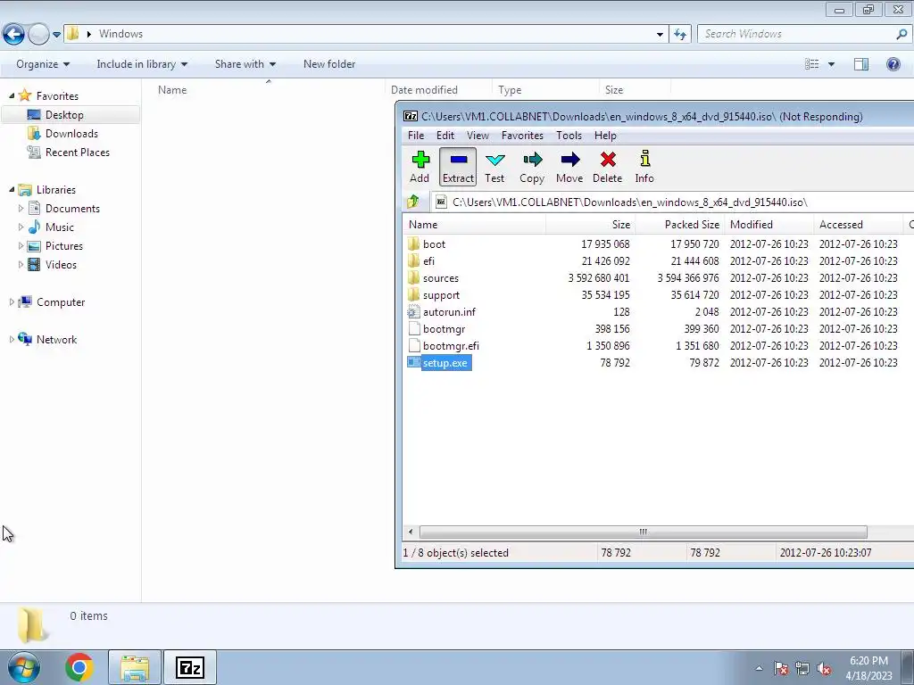Viewport: 914px width, 685px height.
Task: Click the 7-Zip path address field
Action: 675,202
